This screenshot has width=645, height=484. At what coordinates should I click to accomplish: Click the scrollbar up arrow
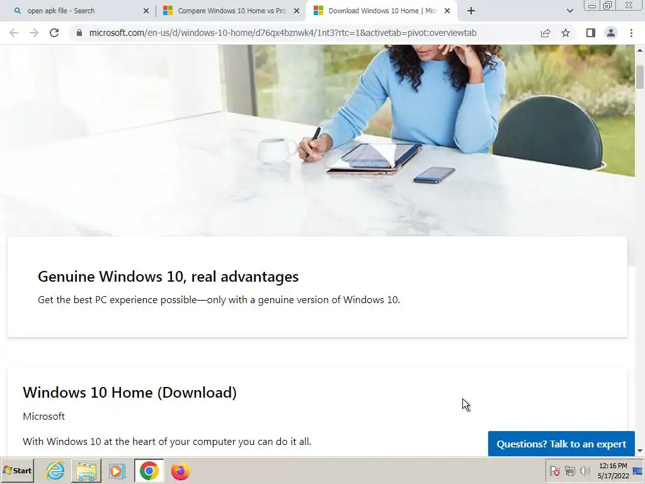pyautogui.click(x=640, y=50)
